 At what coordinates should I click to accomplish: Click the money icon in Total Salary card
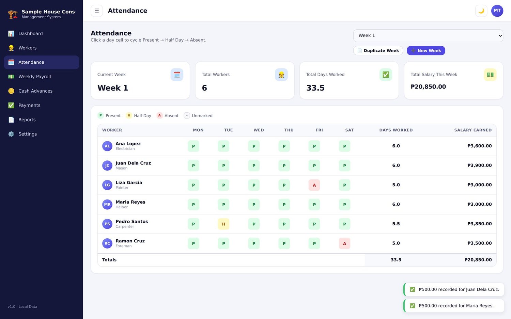click(490, 75)
